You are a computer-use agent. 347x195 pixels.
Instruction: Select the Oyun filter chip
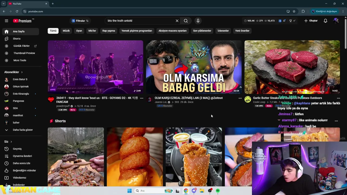79,31
